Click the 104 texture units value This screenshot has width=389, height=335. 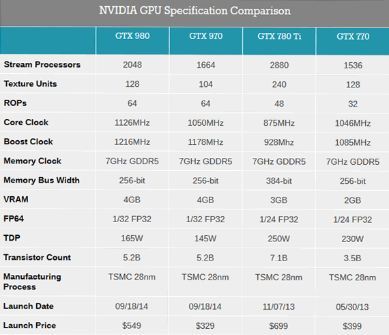205,85
